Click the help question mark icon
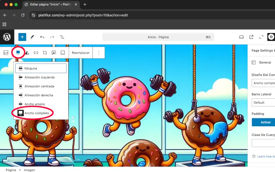This screenshot has height=172, width=275. tap(254, 157)
